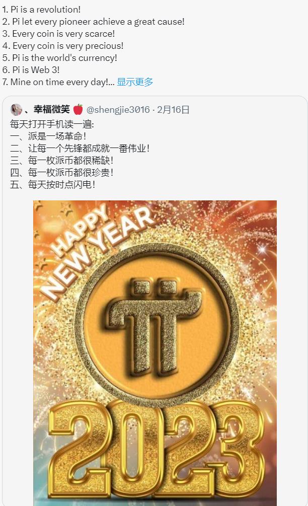Screen dimensions: 308x506
Task: Click the line 'Pi is Web 3!'
Action: tap(31, 70)
